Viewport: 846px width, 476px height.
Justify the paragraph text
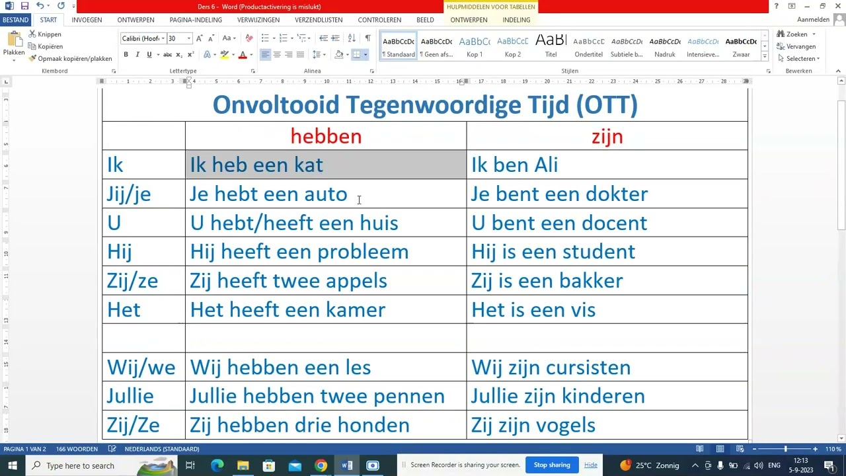[x=300, y=54]
